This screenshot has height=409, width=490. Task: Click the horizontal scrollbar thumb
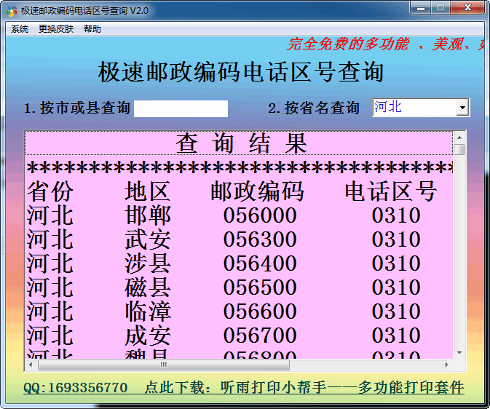tap(163, 365)
